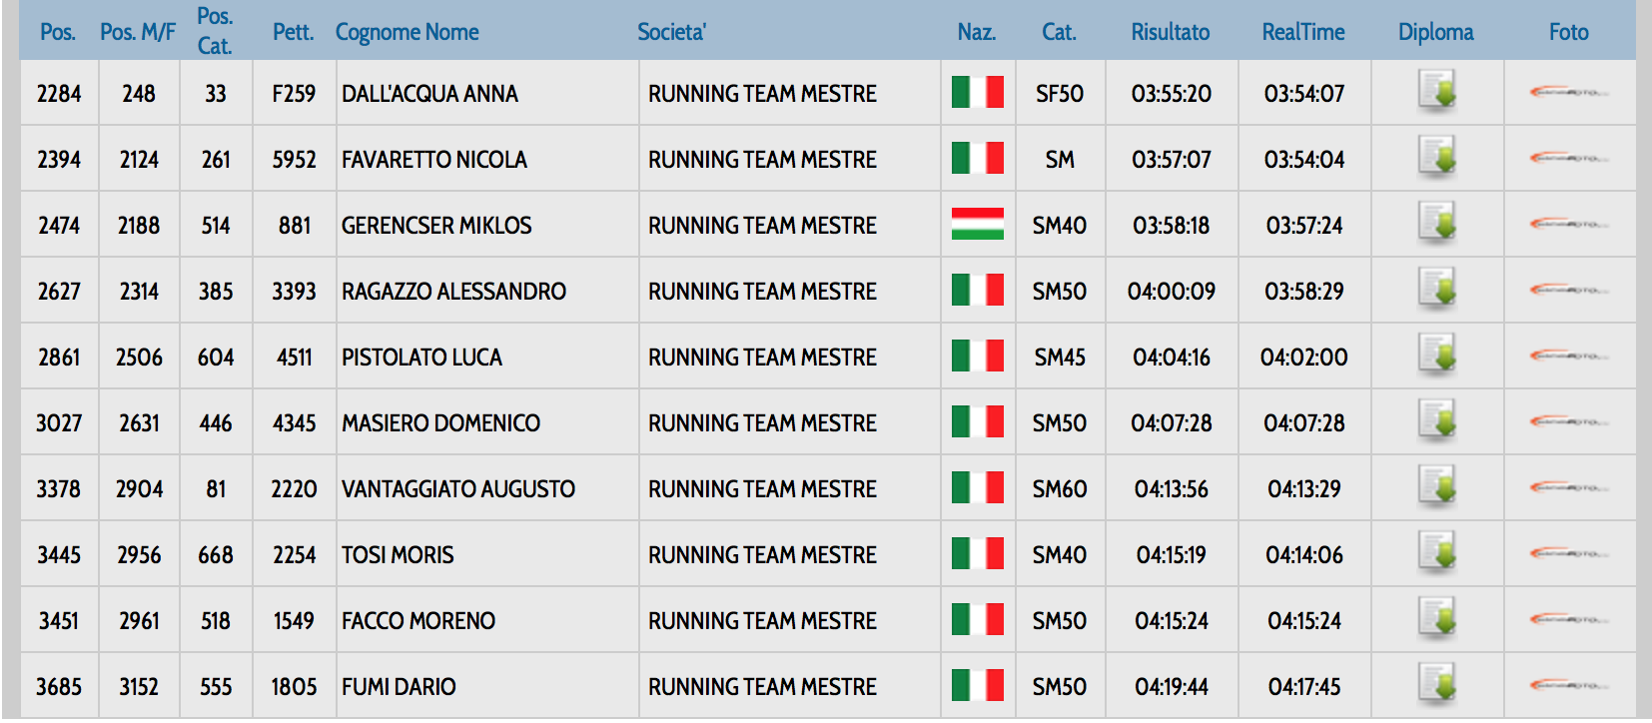Sort by Cognome Nome header
The width and height of the screenshot is (1652, 723).
pos(407,32)
